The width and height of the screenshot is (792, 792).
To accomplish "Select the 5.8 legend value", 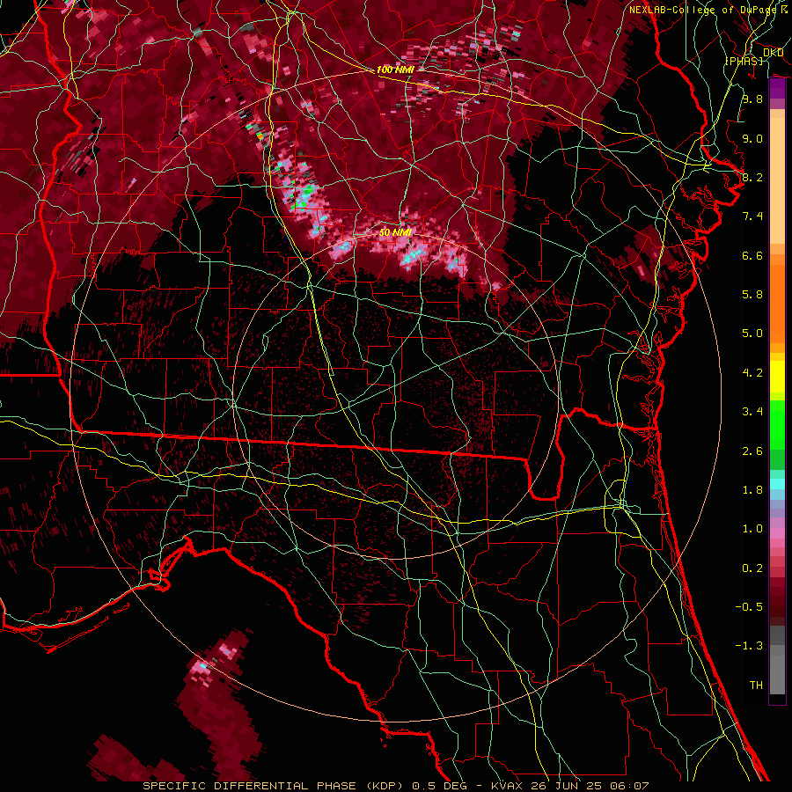I will tap(752, 295).
